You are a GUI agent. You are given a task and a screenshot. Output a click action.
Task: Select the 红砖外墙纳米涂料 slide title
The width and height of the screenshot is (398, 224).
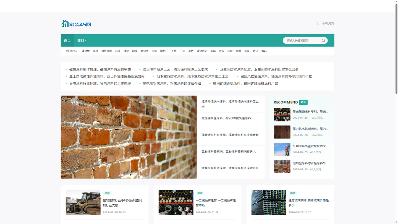point(230,104)
